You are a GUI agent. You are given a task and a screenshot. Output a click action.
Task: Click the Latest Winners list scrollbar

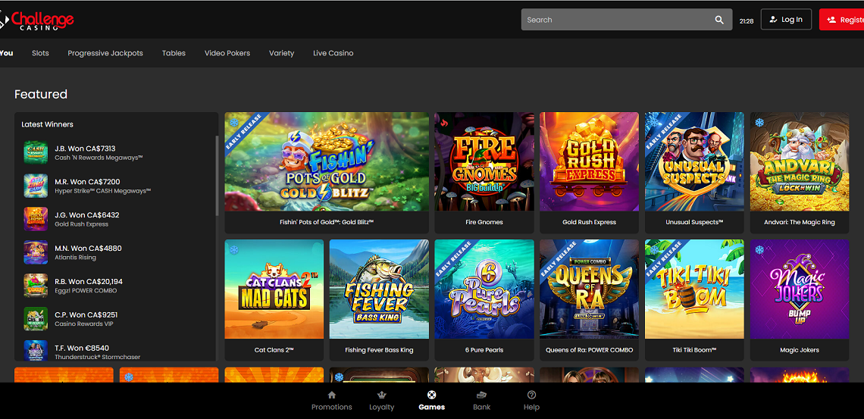[217, 176]
